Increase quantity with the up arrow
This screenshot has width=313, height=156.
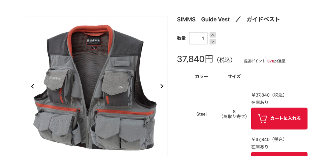[x=213, y=35]
